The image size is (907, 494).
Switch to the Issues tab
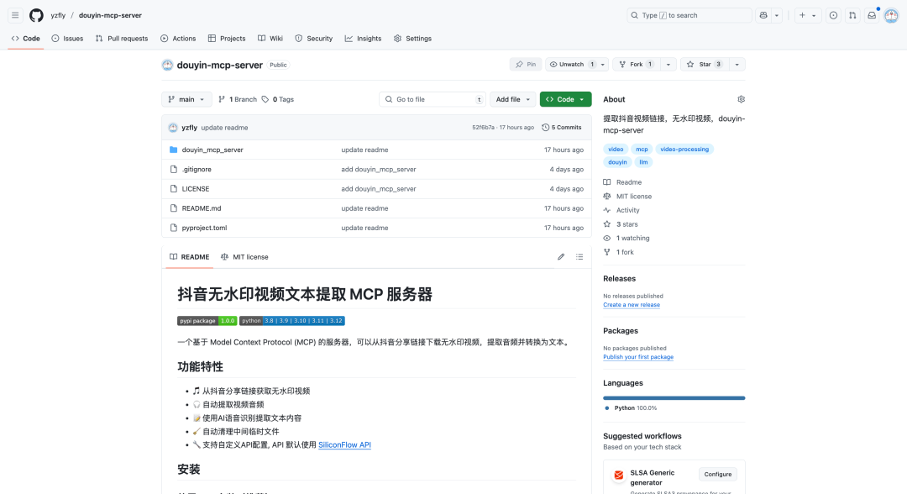pyautogui.click(x=67, y=38)
